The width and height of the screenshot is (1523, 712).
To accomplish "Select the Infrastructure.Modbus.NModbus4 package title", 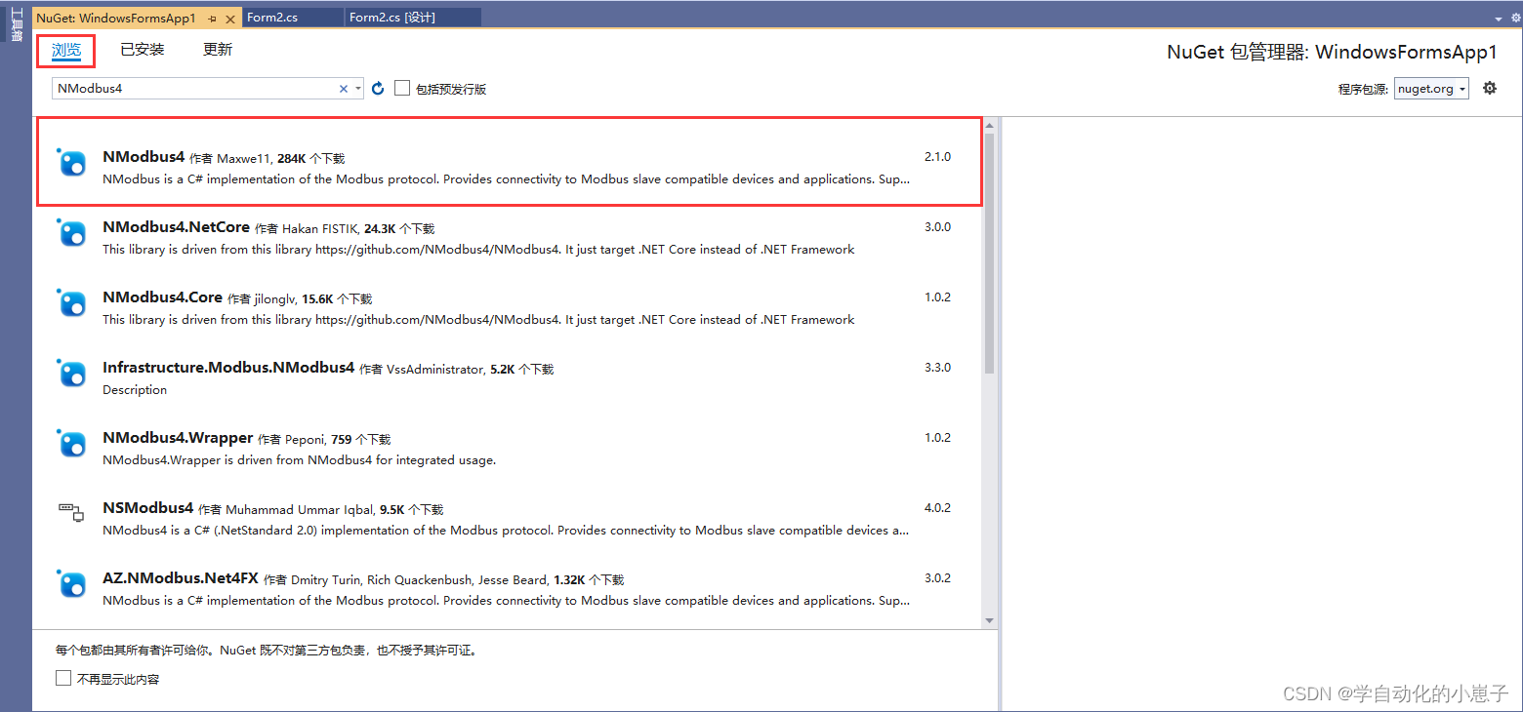I will point(228,368).
